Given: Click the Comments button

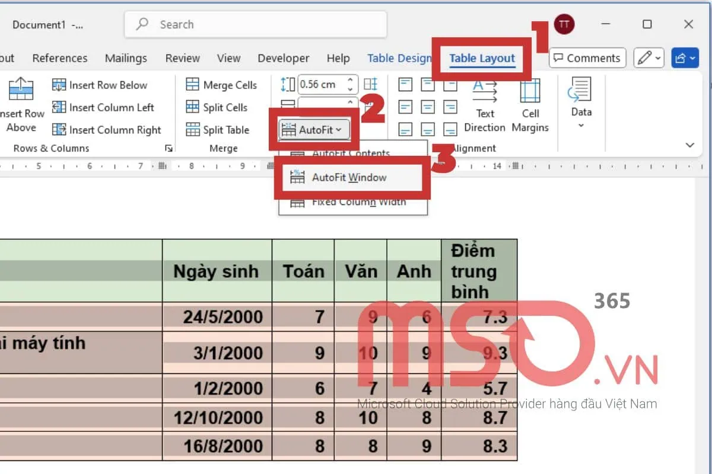Looking at the screenshot, I should (587, 58).
